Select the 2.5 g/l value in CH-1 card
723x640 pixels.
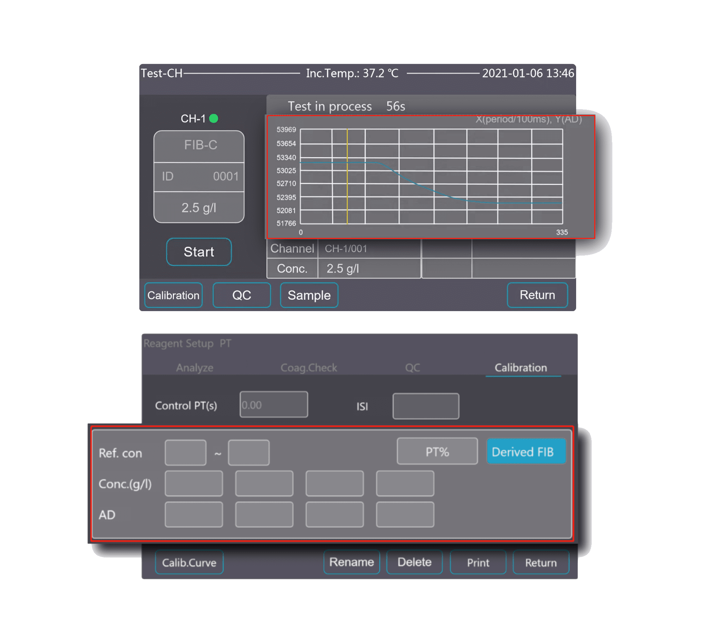pyautogui.click(x=199, y=208)
